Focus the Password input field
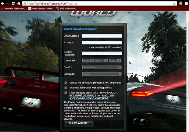The width and height of the screenshot is (189, 132). (x=102, y=43)
